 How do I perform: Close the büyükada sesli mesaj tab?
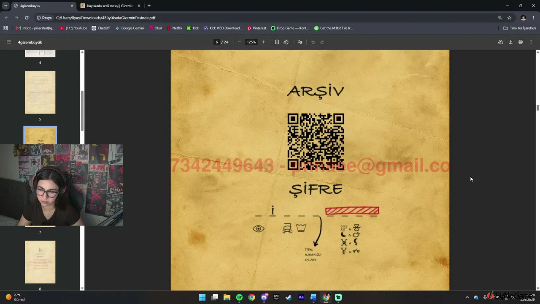tap(139, 6)
